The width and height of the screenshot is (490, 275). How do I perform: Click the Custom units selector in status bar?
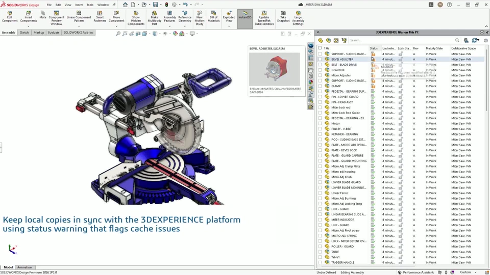coord(465,272)
